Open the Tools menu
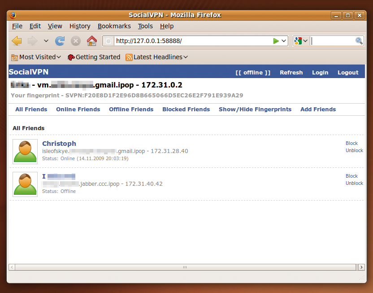This screenshot has height=293, width=373. click(145, 26)
